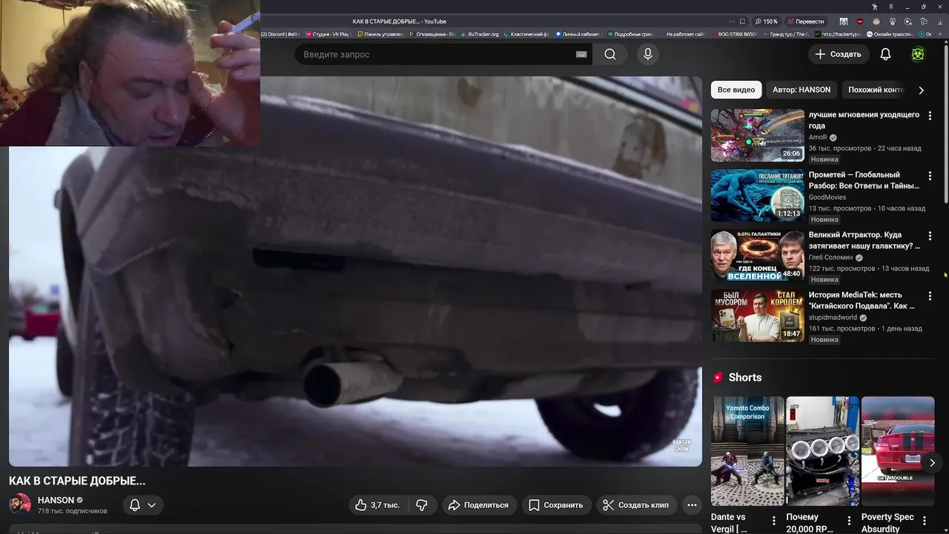
Task: Select the Автор: HANSON chip
Action: 801,90
